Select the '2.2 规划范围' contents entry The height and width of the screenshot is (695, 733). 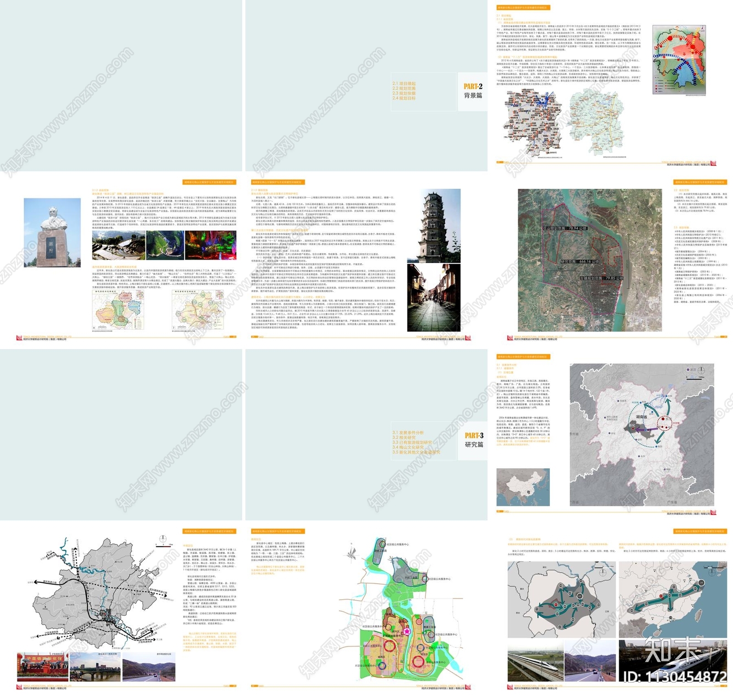(404, 88)
